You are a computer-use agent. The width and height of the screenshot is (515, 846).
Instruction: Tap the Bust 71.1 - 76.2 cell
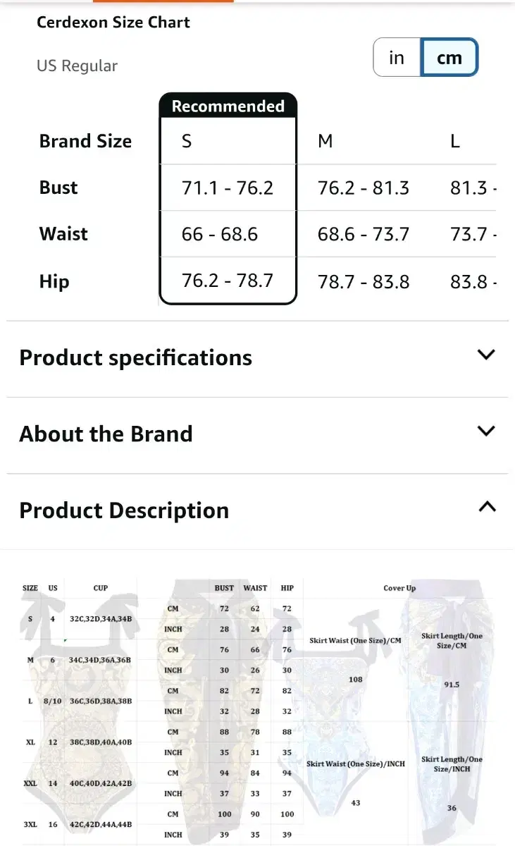(x=228, y=188)
